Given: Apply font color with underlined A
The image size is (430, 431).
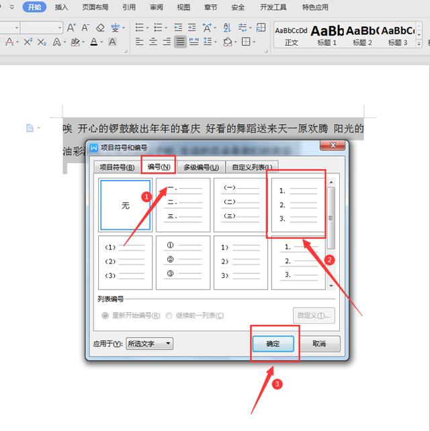Looking at the screenshot, I should (x=94, y=42).
